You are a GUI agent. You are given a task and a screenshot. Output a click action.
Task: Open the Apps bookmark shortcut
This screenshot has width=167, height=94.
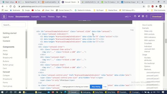tap(5, 10)
